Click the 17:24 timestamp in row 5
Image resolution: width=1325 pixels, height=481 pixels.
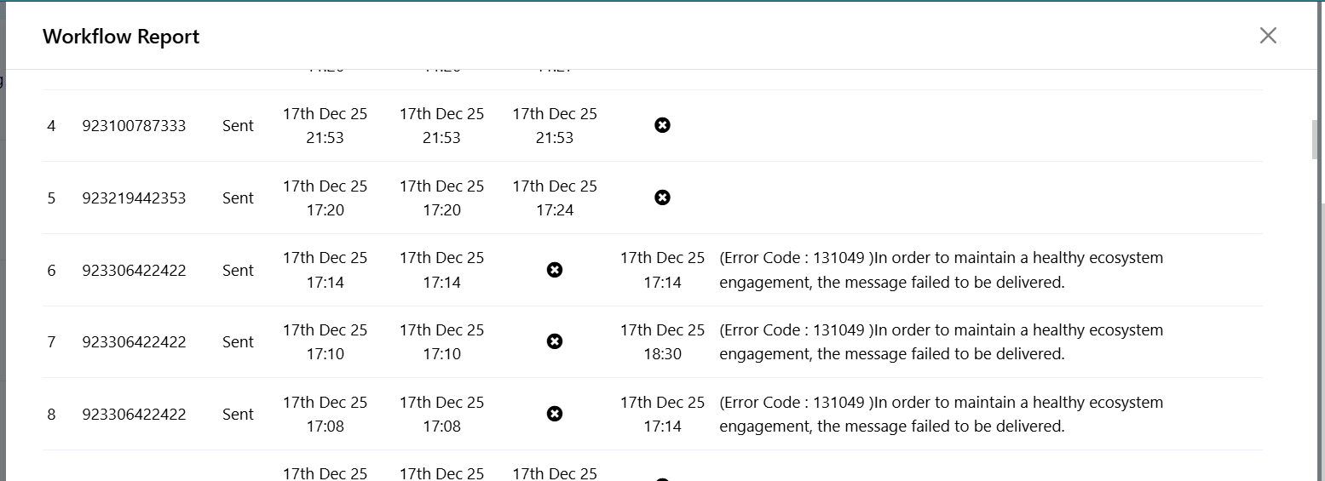point(555,209)
